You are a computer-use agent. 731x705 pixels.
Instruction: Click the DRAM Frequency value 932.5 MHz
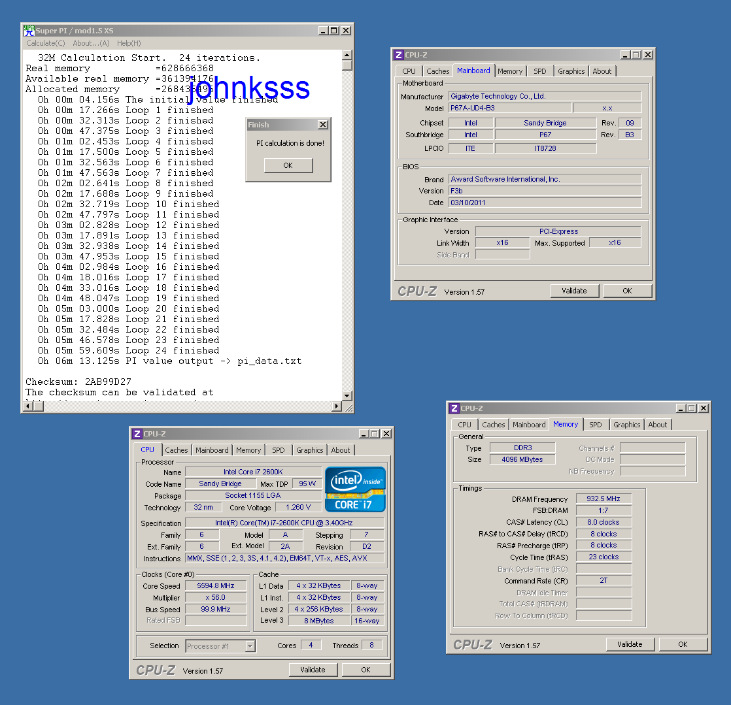(603, 499)
